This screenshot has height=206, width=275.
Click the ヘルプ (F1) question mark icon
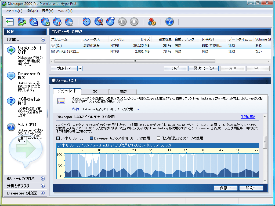click(x=11, y=127)
